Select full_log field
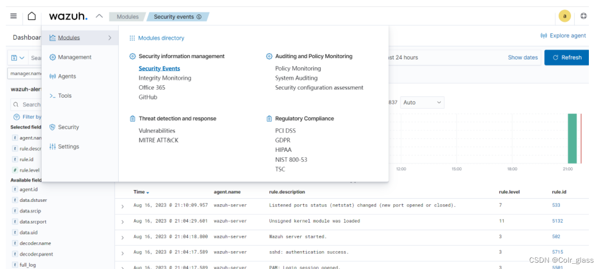 coord(28,265)
